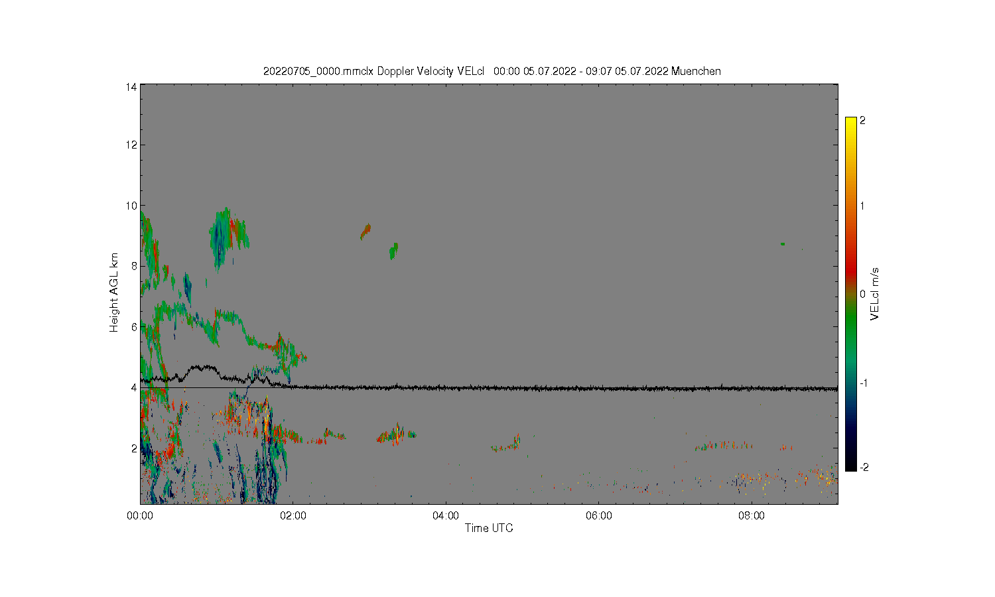Click the brown cloud echo near 03:00 at 9 km
Screen dimensions: 995x597
pos(365,232)
